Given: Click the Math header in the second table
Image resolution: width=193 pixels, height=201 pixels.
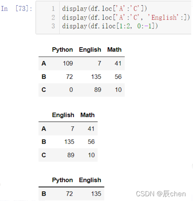Looking at the screenshot, I should pos(87,115).
